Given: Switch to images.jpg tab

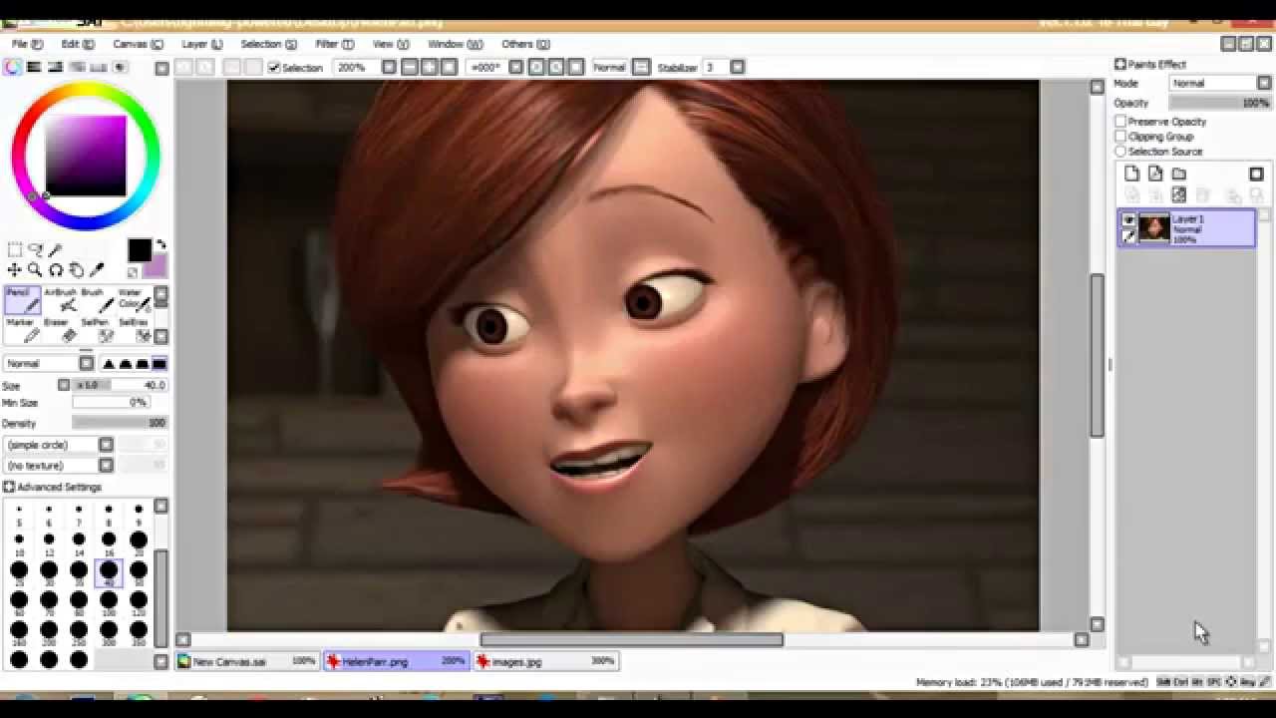Looking at the screenshot, I should pos(545,661).
